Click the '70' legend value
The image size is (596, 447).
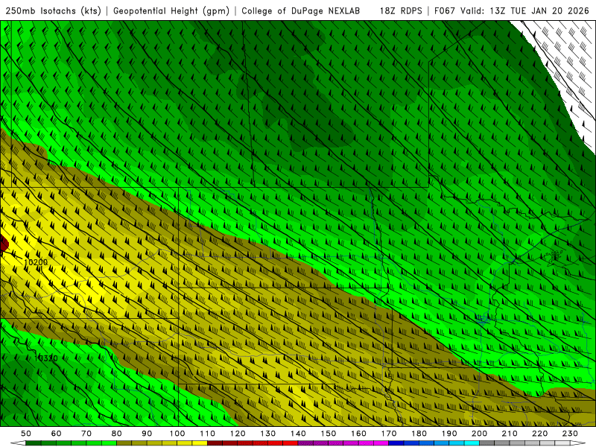tap(86, 434)
